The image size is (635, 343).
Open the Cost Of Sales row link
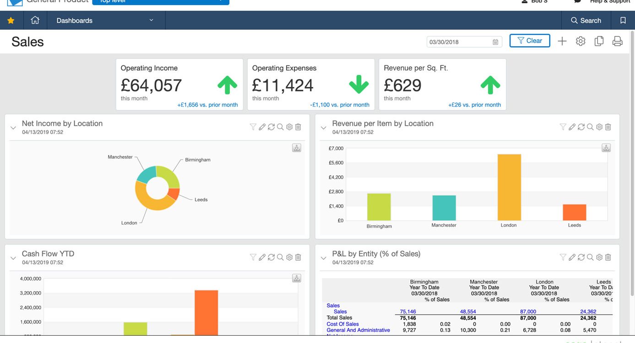pyautogui.click(x=343, y=324)
